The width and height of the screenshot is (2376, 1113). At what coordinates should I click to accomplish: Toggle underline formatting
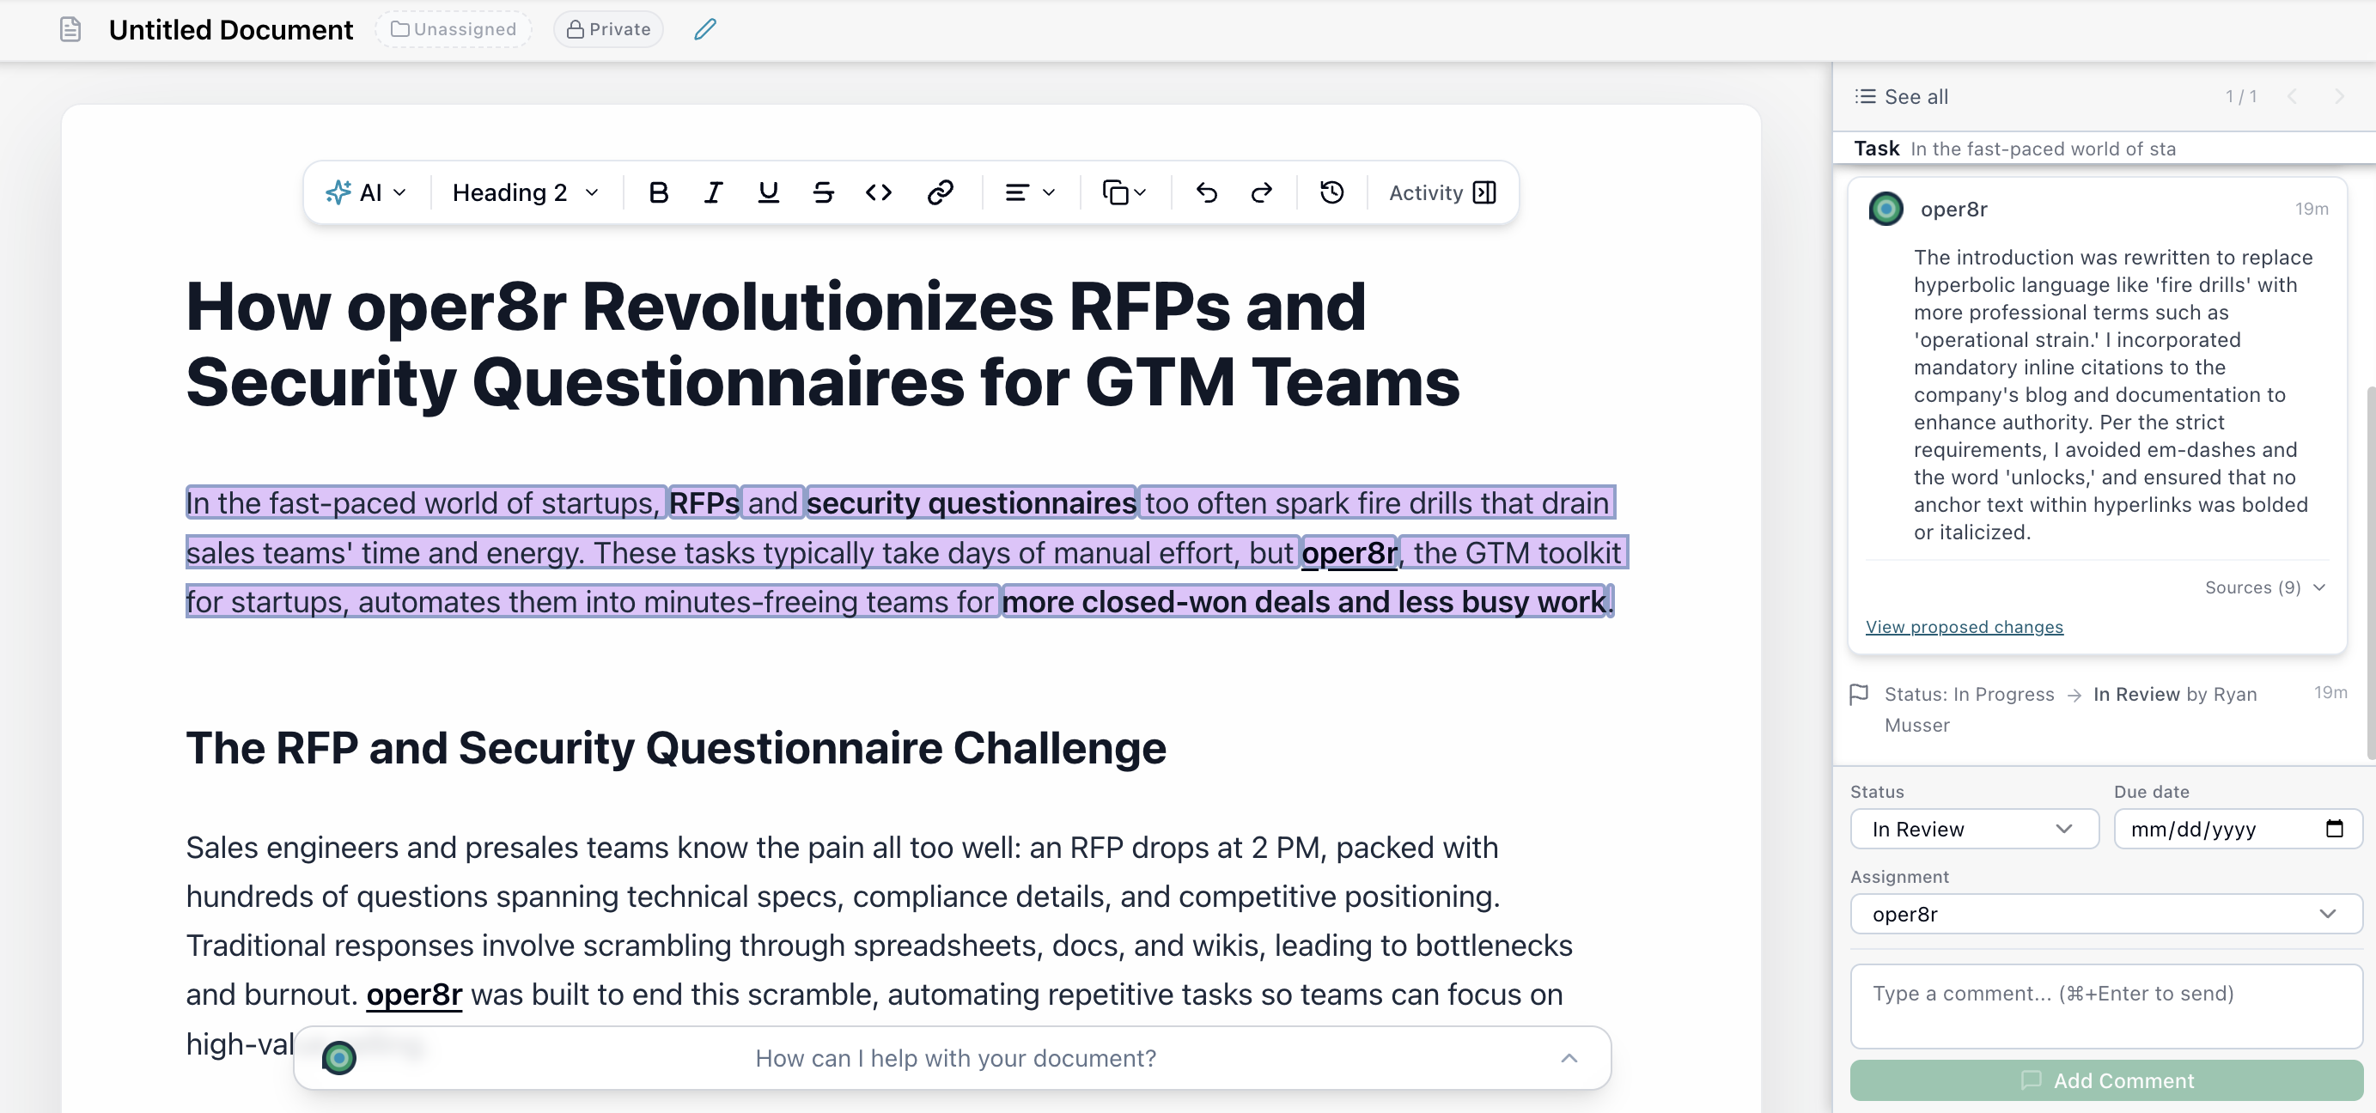tap(768, 192)
